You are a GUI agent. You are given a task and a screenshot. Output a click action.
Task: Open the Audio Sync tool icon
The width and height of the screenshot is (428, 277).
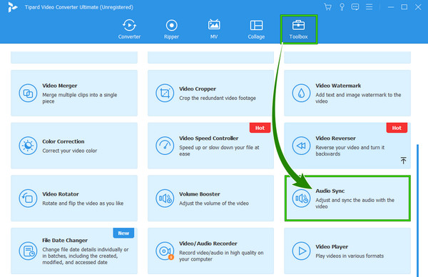pyautogui.click(x=301, y=198)
